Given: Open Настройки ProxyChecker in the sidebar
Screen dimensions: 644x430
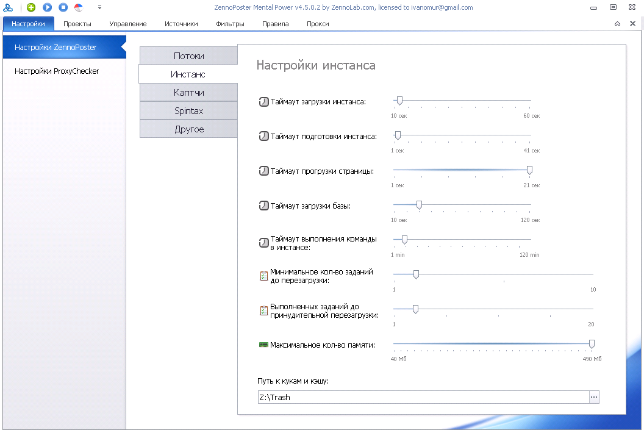Looking at the screenshot, I should (x=64, y=71).
